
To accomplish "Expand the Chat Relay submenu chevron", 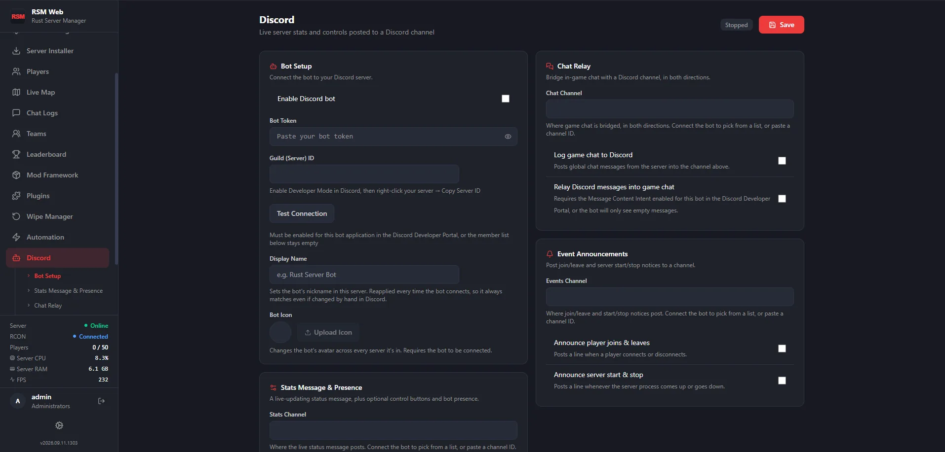I will coord(29,306).
